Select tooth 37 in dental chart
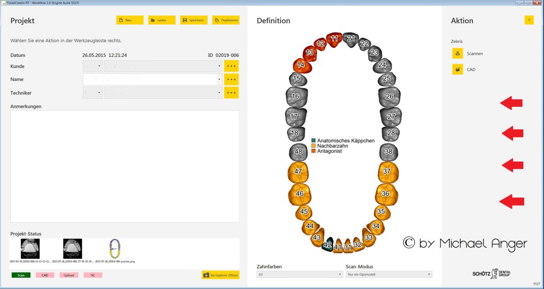This screenshot has width=544, height=289. click(x=388, y=172)
